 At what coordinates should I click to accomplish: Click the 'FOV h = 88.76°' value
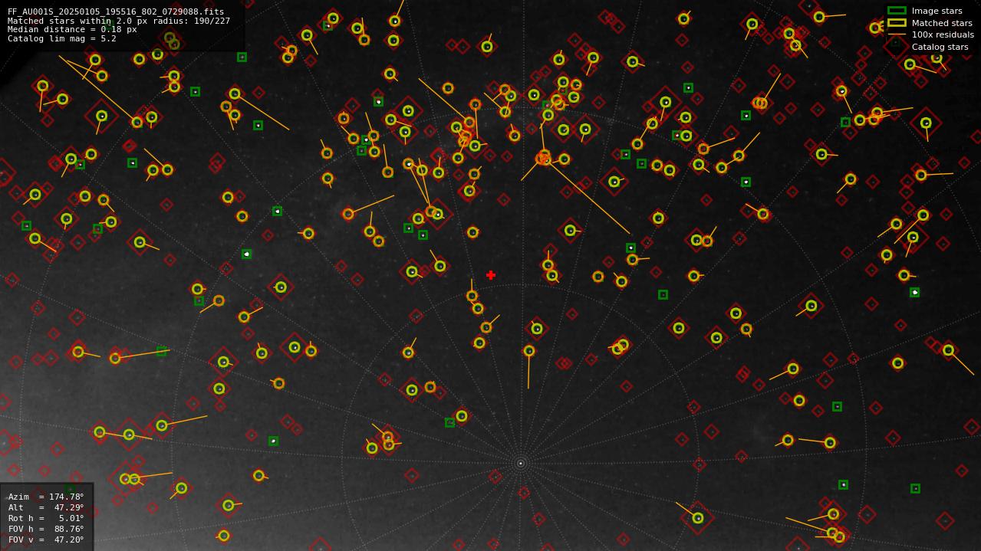[x=46, y=529]
